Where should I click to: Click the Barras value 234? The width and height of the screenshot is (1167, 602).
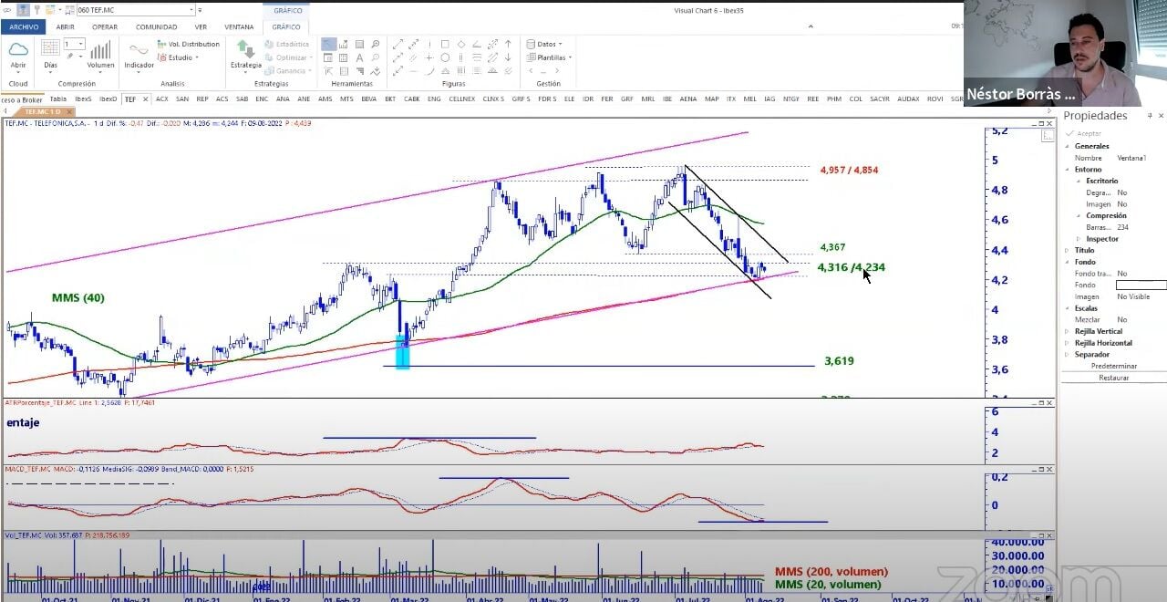(1122, 227)
